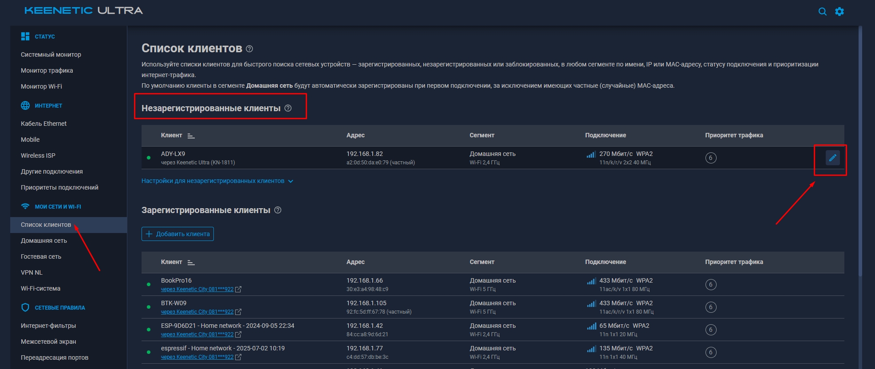Viewport: 875px width, 369px height.
Task: Open external link icon under BTK-W09
Action: coord(238,312)
